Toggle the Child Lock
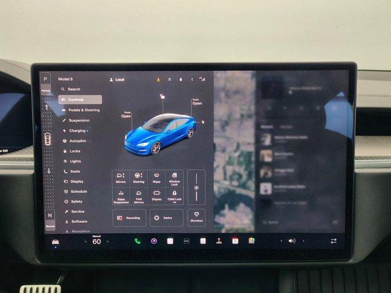 pos(175,197)
